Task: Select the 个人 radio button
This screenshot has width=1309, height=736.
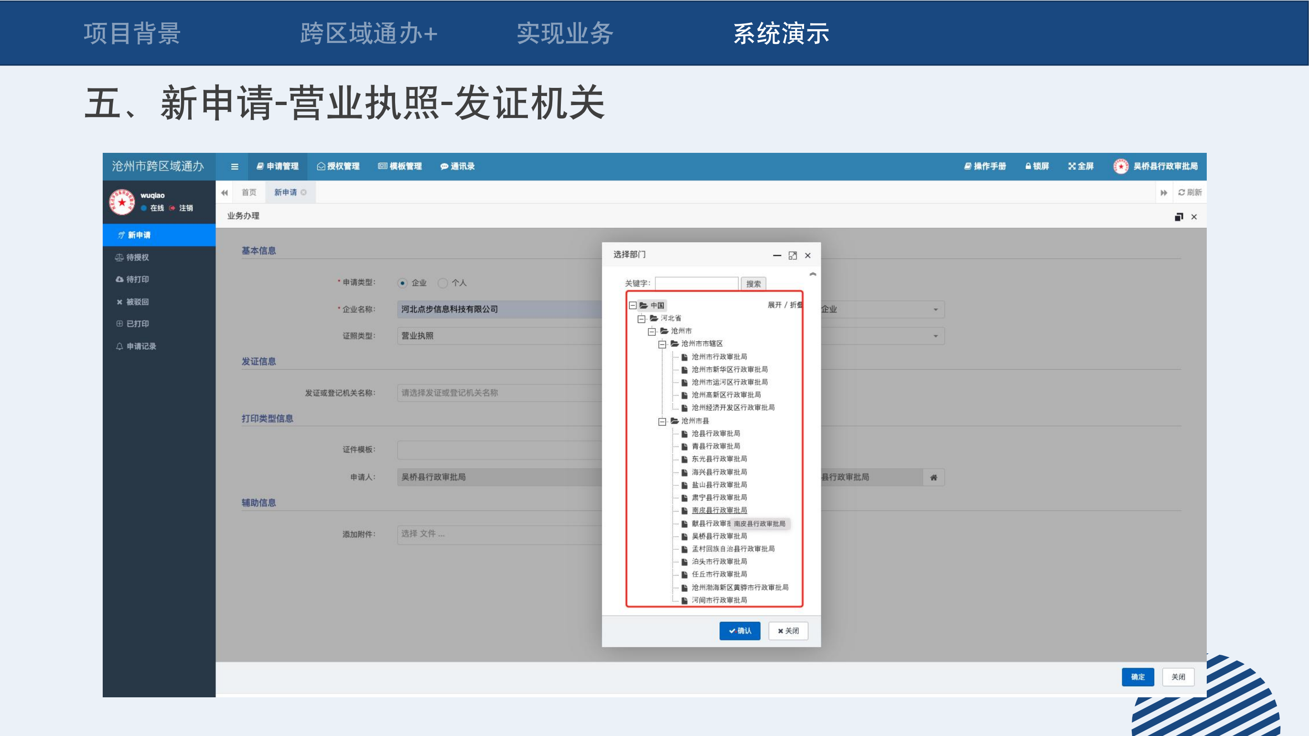Action: coord(442,283)
